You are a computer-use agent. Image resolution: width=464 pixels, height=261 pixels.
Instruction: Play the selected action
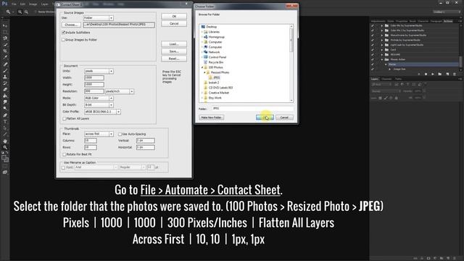point(433,74)
